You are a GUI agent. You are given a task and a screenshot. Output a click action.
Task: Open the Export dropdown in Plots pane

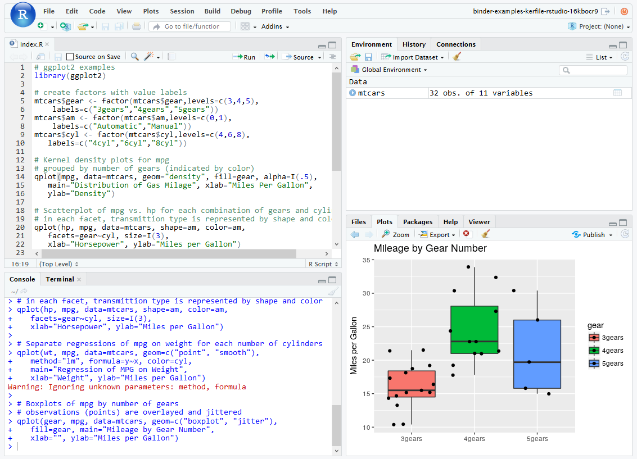437,234
